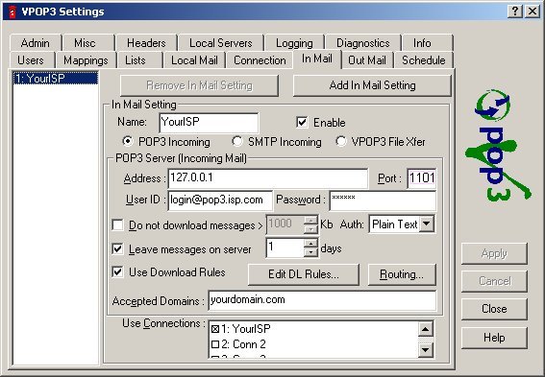Click the Apply button
Image resolution: width=545 pixels, height=377 pixels.
pyautogui.click(x=494, y=253)
